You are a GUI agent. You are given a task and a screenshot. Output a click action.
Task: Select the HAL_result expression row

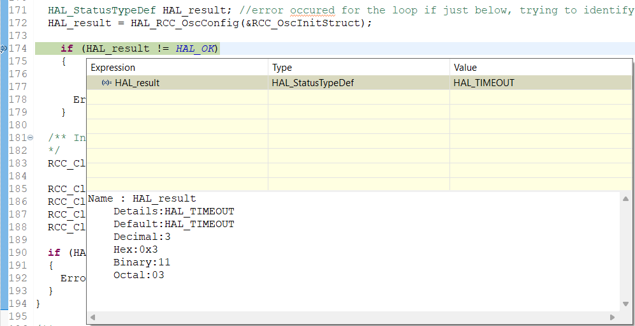point(137,83)
